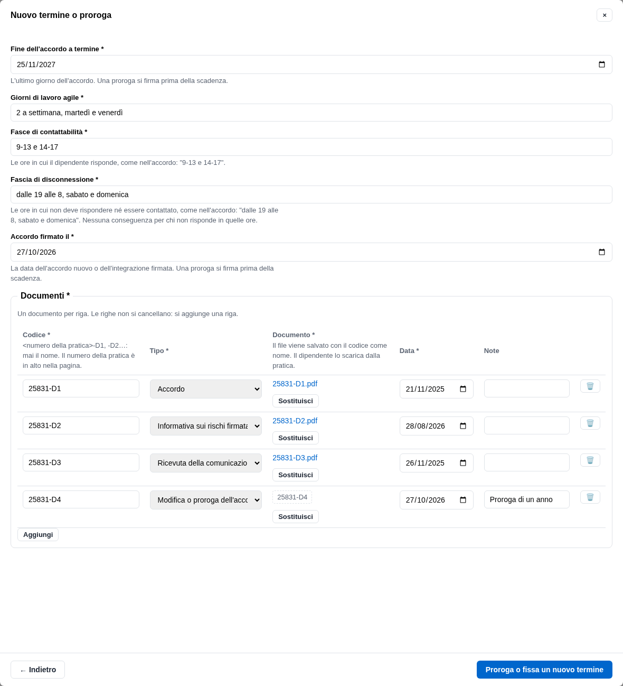The image size is (623, 686).
Task: Open calendar icon in 28/08/2026 date field
Action: point(463,426)
